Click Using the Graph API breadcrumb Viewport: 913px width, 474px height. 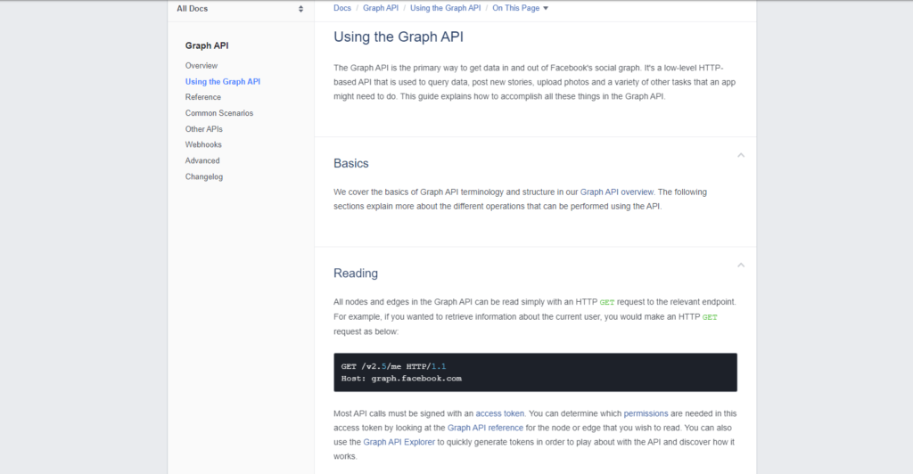pos(446,8)
